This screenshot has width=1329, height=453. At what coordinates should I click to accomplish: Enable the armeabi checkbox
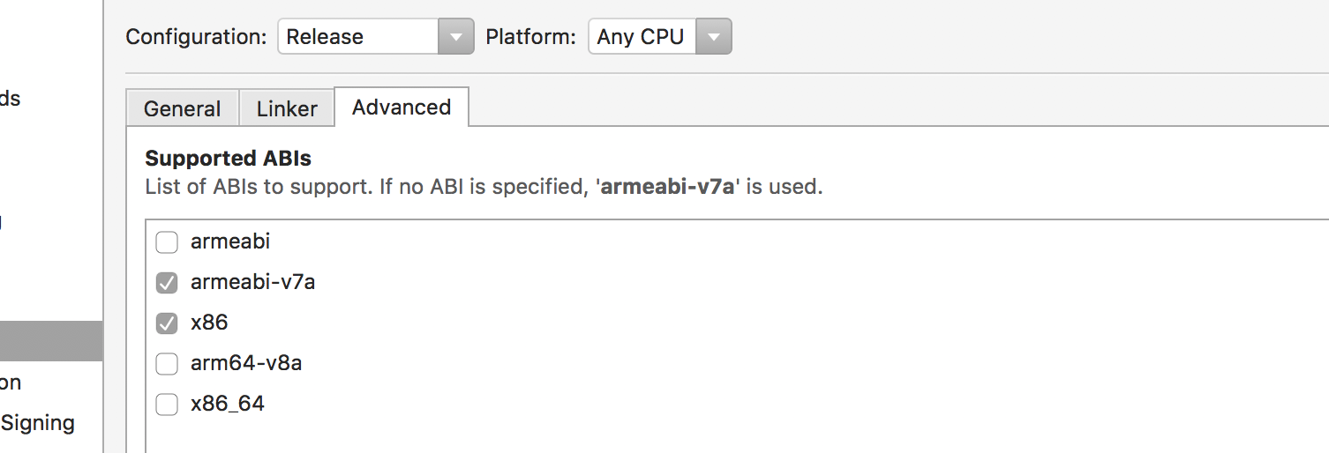click(x=167, y=241)
